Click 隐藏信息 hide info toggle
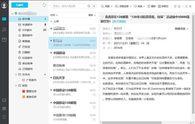This screenshot has width=195, height=124. [181, 29]
